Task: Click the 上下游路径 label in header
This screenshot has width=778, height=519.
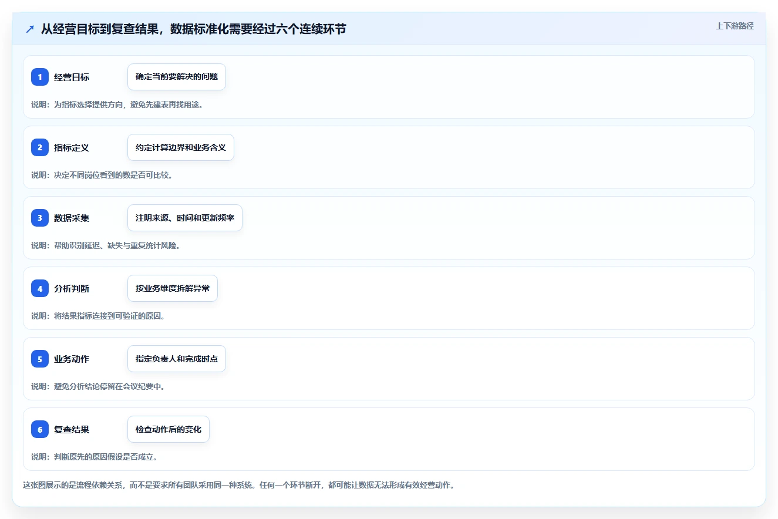Action: [735, 26]
